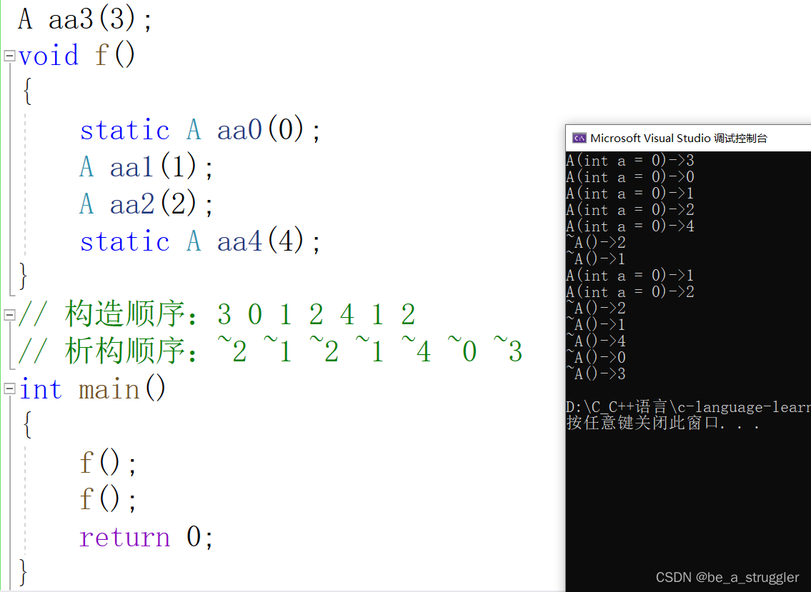Viewport: 811px width, 592px height.
Task: Click the Microsoft Visual Studio 调试控制台 title
Action: [x=679, y=138]
